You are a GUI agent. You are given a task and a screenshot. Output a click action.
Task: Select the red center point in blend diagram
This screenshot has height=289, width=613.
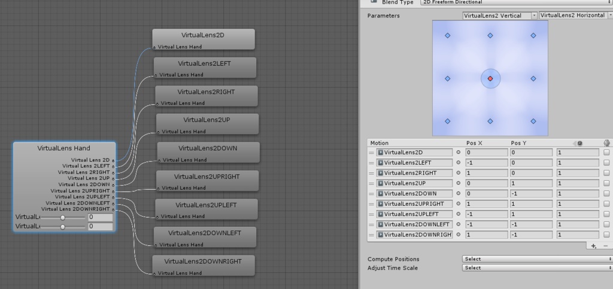click(490, 78)
